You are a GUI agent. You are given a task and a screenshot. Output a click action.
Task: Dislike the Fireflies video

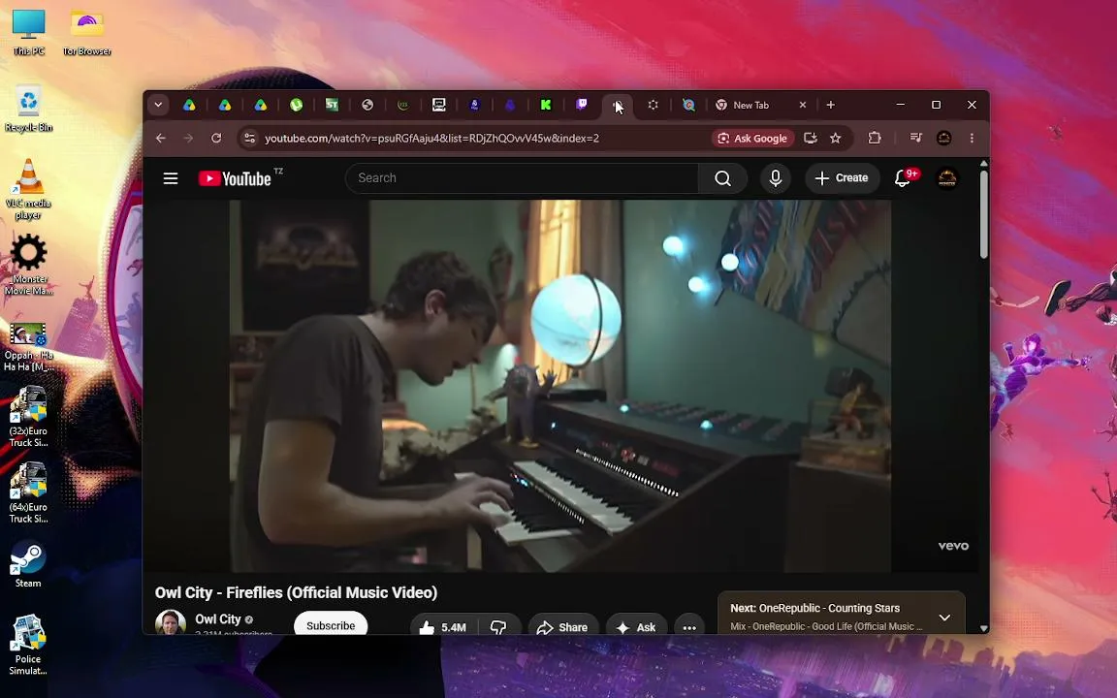[498, 627]
